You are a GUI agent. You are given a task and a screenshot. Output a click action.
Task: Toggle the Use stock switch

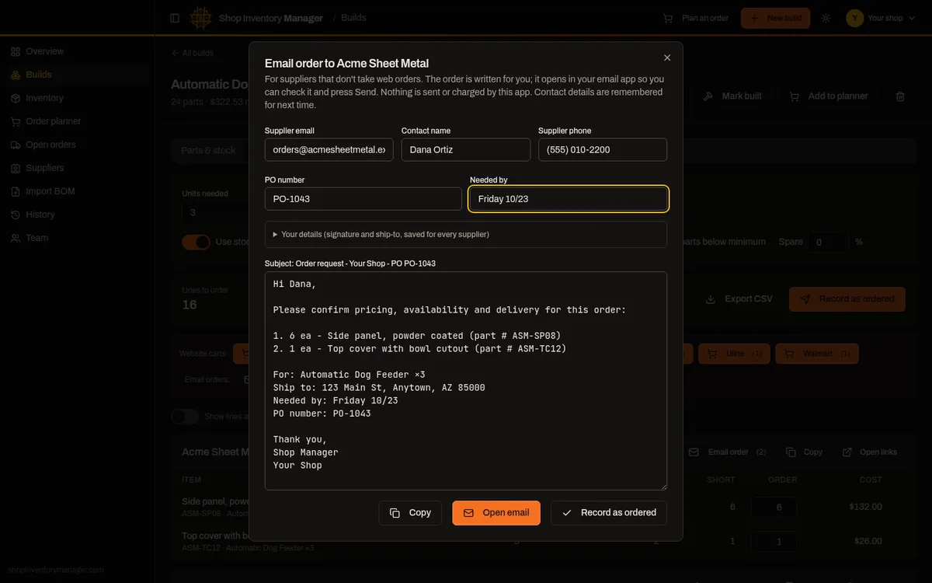(196, 242)
